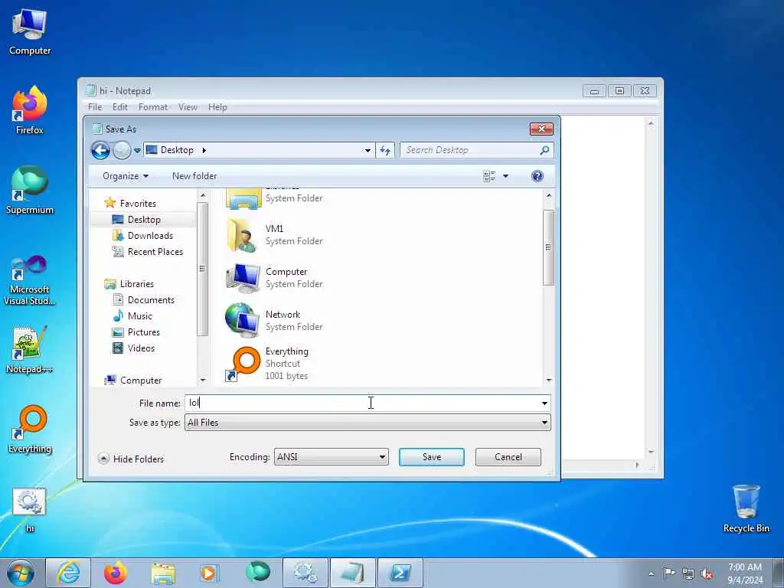The image size is (784, 588).
Task: Select the Libraries folder icon in file list
Action: click(243, 198)
